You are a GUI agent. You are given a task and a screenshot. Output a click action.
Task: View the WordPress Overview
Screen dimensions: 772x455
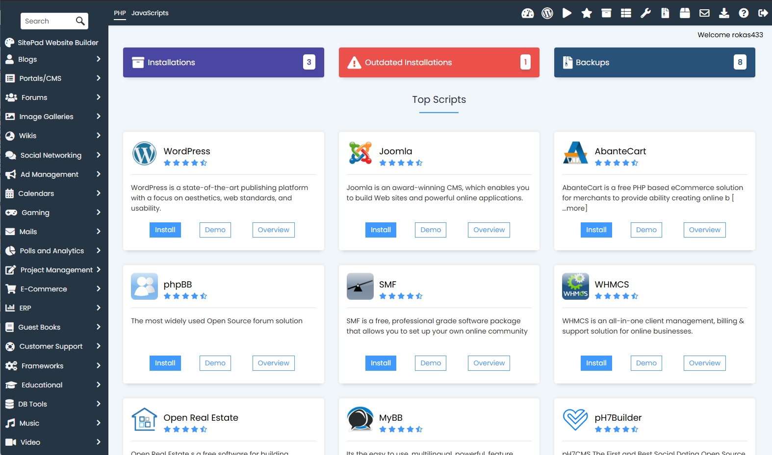coord(274,230)
